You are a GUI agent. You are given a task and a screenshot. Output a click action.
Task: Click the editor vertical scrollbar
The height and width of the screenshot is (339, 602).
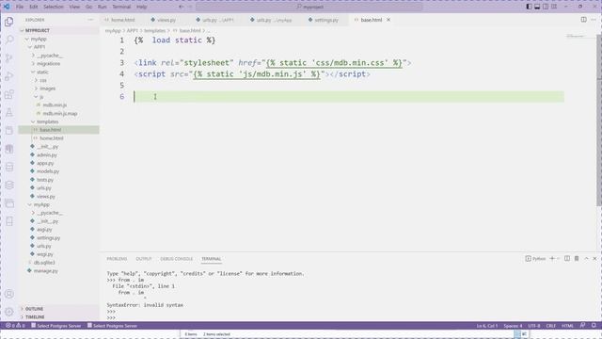pyautogui.click(x=599, y=120)
